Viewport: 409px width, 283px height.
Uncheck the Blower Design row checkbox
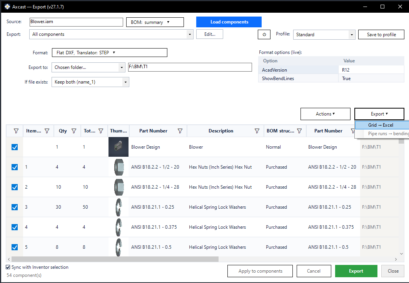15,147
